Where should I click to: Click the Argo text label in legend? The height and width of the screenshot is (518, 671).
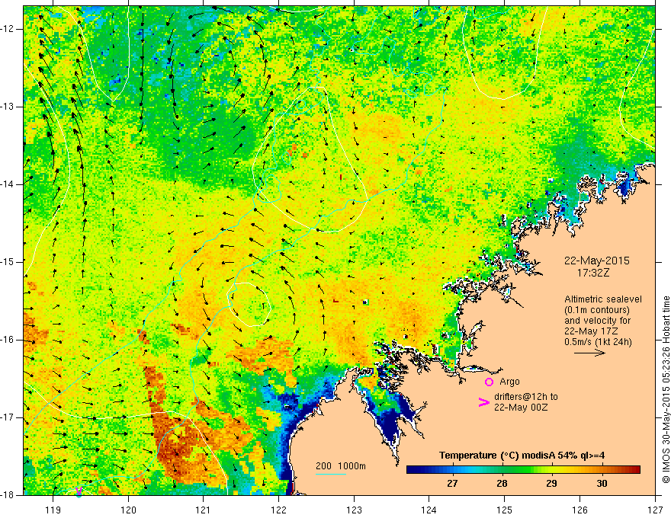pos(509,382)
